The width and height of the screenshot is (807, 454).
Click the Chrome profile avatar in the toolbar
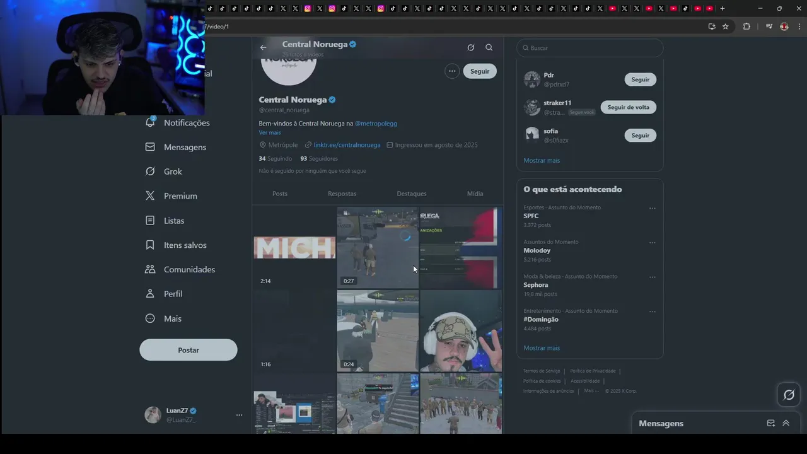[784, 26]
